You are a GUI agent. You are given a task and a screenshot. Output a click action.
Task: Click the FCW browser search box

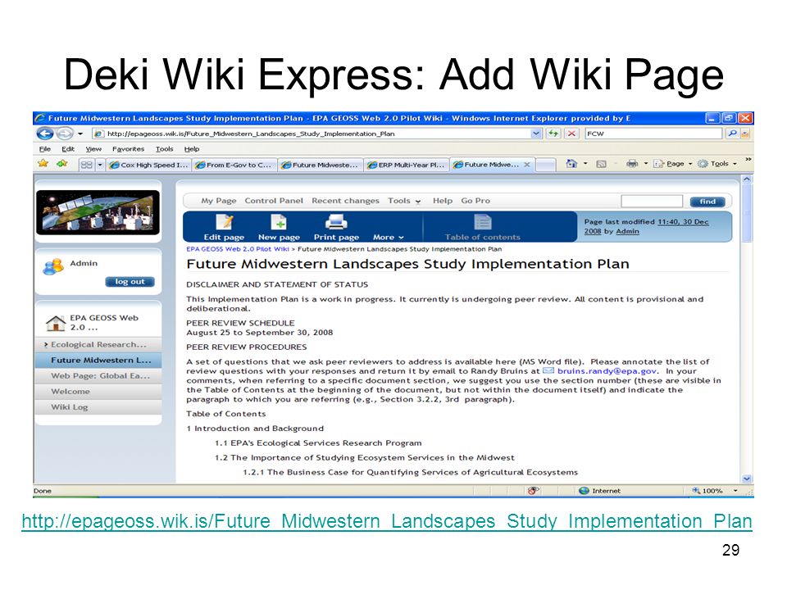pyautogui.click(x=653, y=134)
